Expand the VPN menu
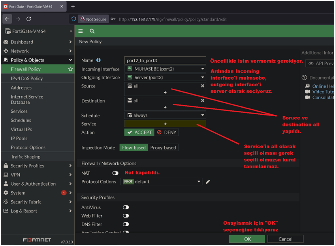 pyautogui.click(x=70, y=175)
